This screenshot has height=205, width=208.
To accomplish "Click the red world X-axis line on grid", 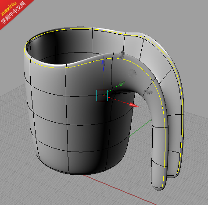I will pyautogui.click(x=120, y=190).
